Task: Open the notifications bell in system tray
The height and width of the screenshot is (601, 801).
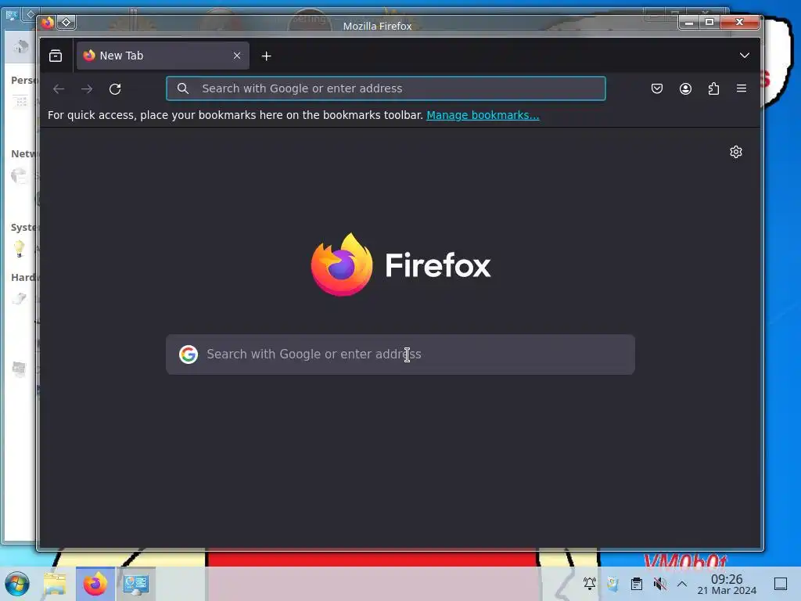Action: (590, 584)
